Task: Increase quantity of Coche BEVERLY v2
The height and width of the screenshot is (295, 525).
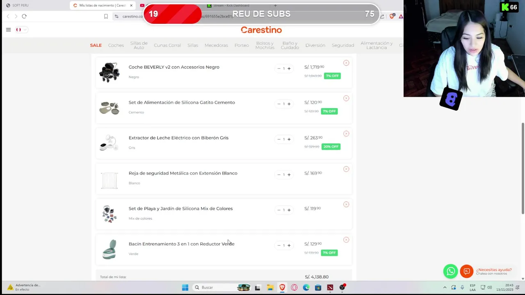Action: click(289, 68)
